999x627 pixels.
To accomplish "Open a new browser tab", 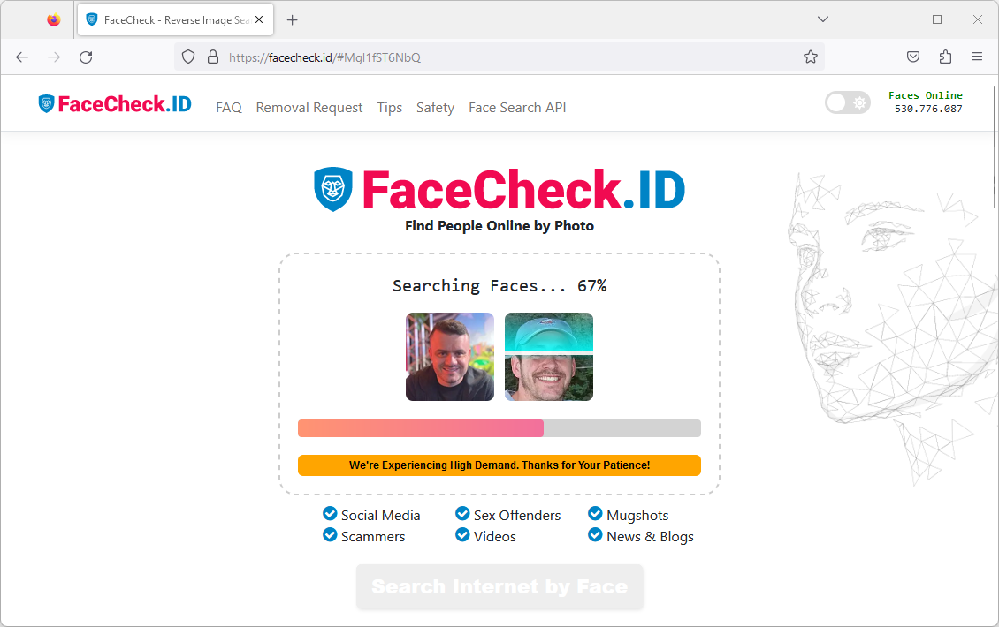I will 292,20.
